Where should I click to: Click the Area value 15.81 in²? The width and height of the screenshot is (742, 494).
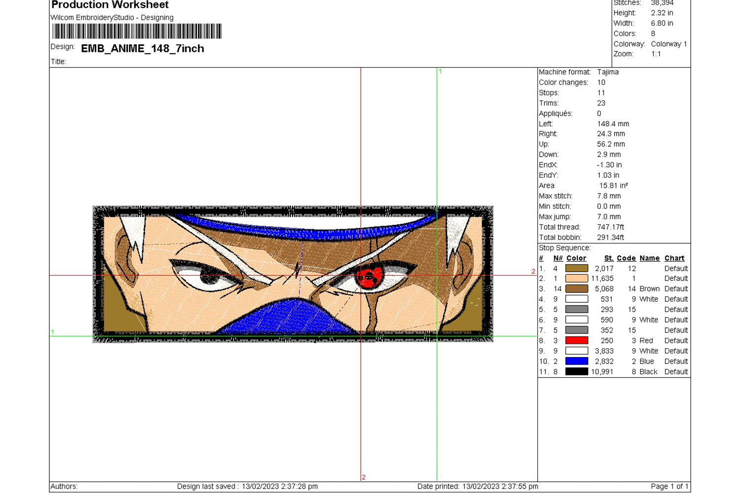[x=614, y=186]
